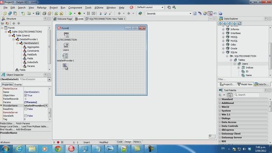The image size is (272, 153).
Task: Switch to the Code view tab
Action: coord(120,142)
